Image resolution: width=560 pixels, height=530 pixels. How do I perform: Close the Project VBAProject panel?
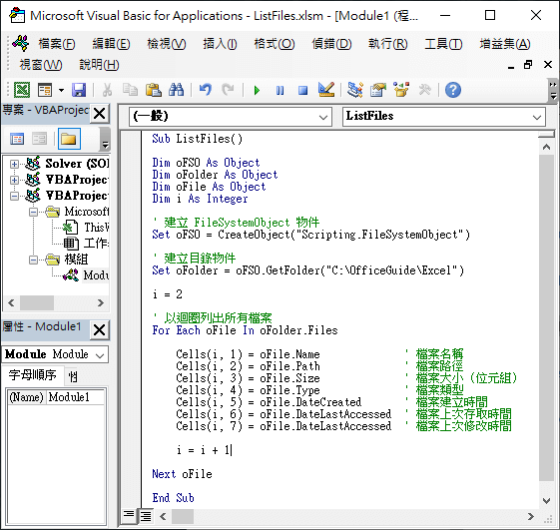coord(99,114)
